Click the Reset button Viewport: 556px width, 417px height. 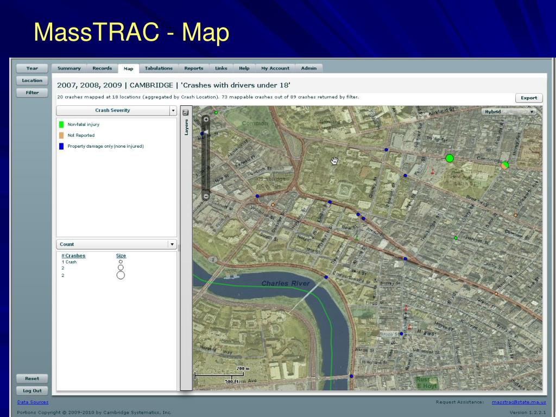coord(32,378)
